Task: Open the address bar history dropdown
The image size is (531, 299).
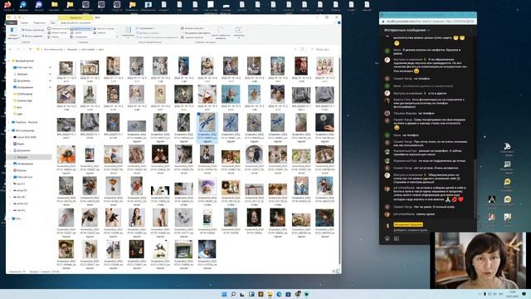Action: pyautogui.click(x=295, y=50)
